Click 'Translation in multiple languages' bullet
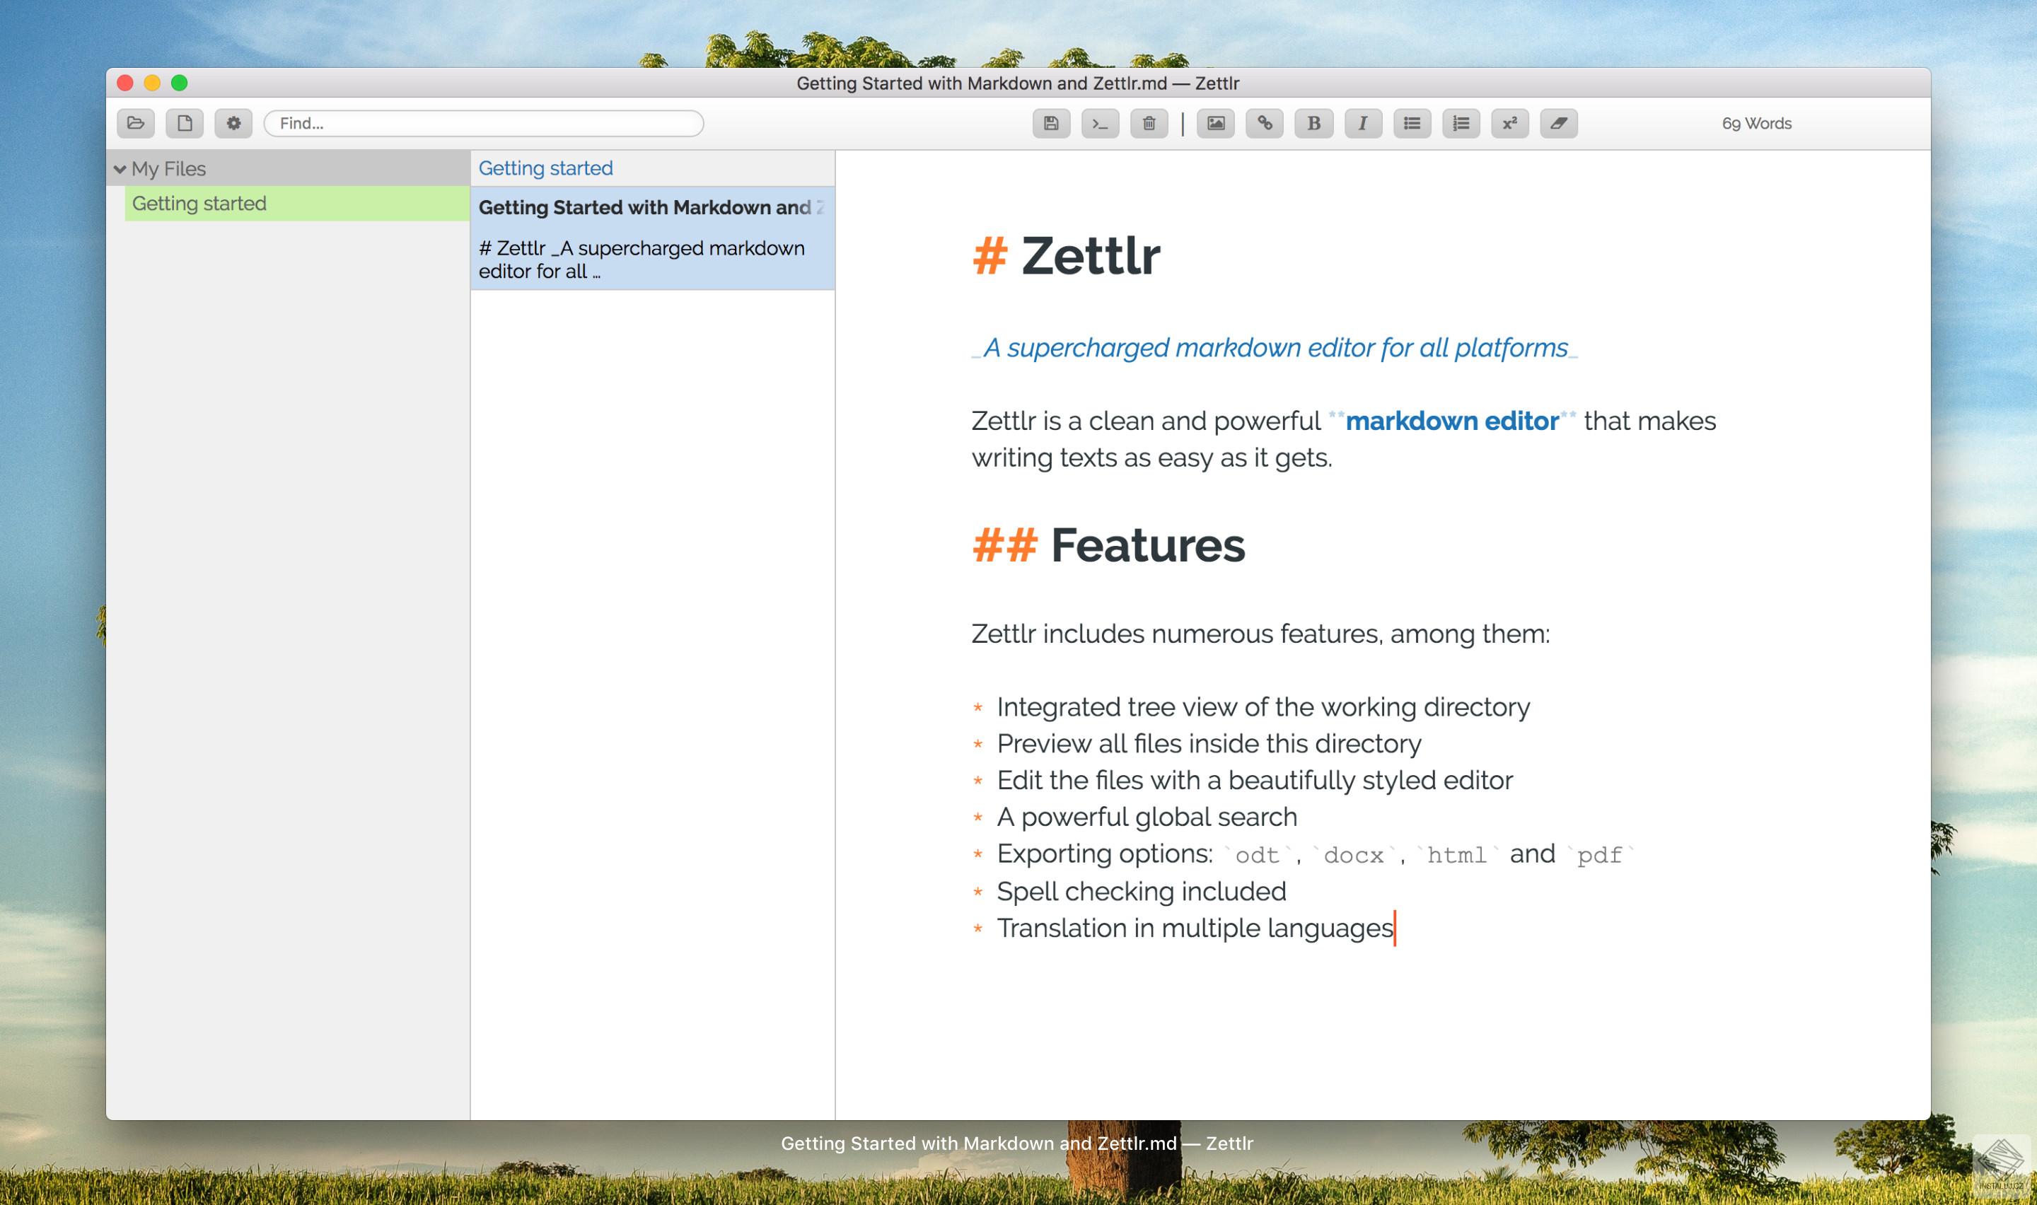Screen dimensions: 2037x1205 tap(1195, 928)
